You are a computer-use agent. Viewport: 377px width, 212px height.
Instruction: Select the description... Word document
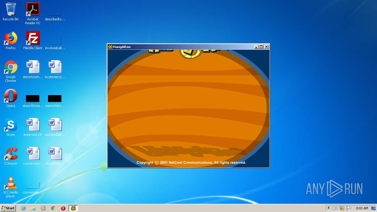(x=55, y=156)
